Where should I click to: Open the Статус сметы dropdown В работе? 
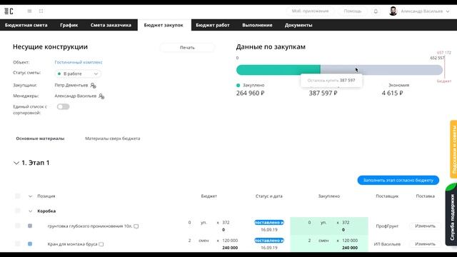point(78,74)
